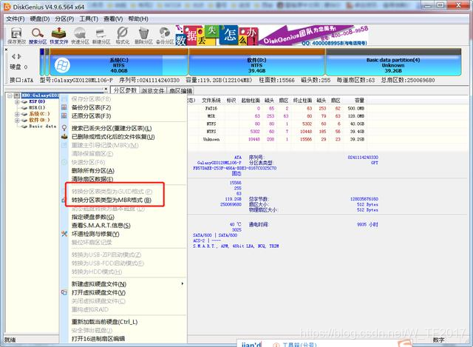This screenshot has width=473, height=347.
Task: Close the disk map pane with small x
Action: point(7,50)
